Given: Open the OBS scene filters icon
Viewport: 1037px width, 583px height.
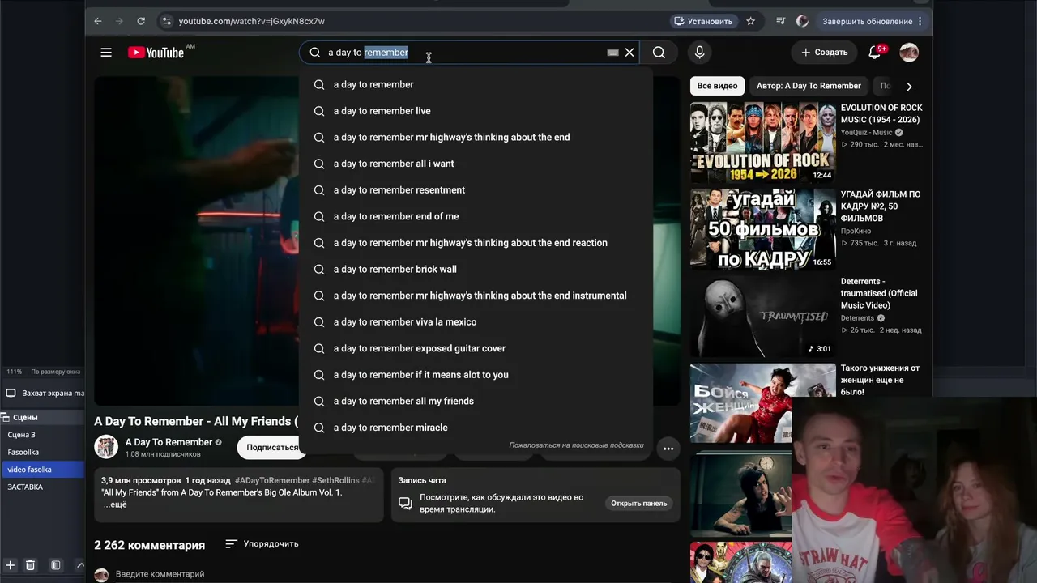Looking at the screenshot, I should [x=56, y=565].
